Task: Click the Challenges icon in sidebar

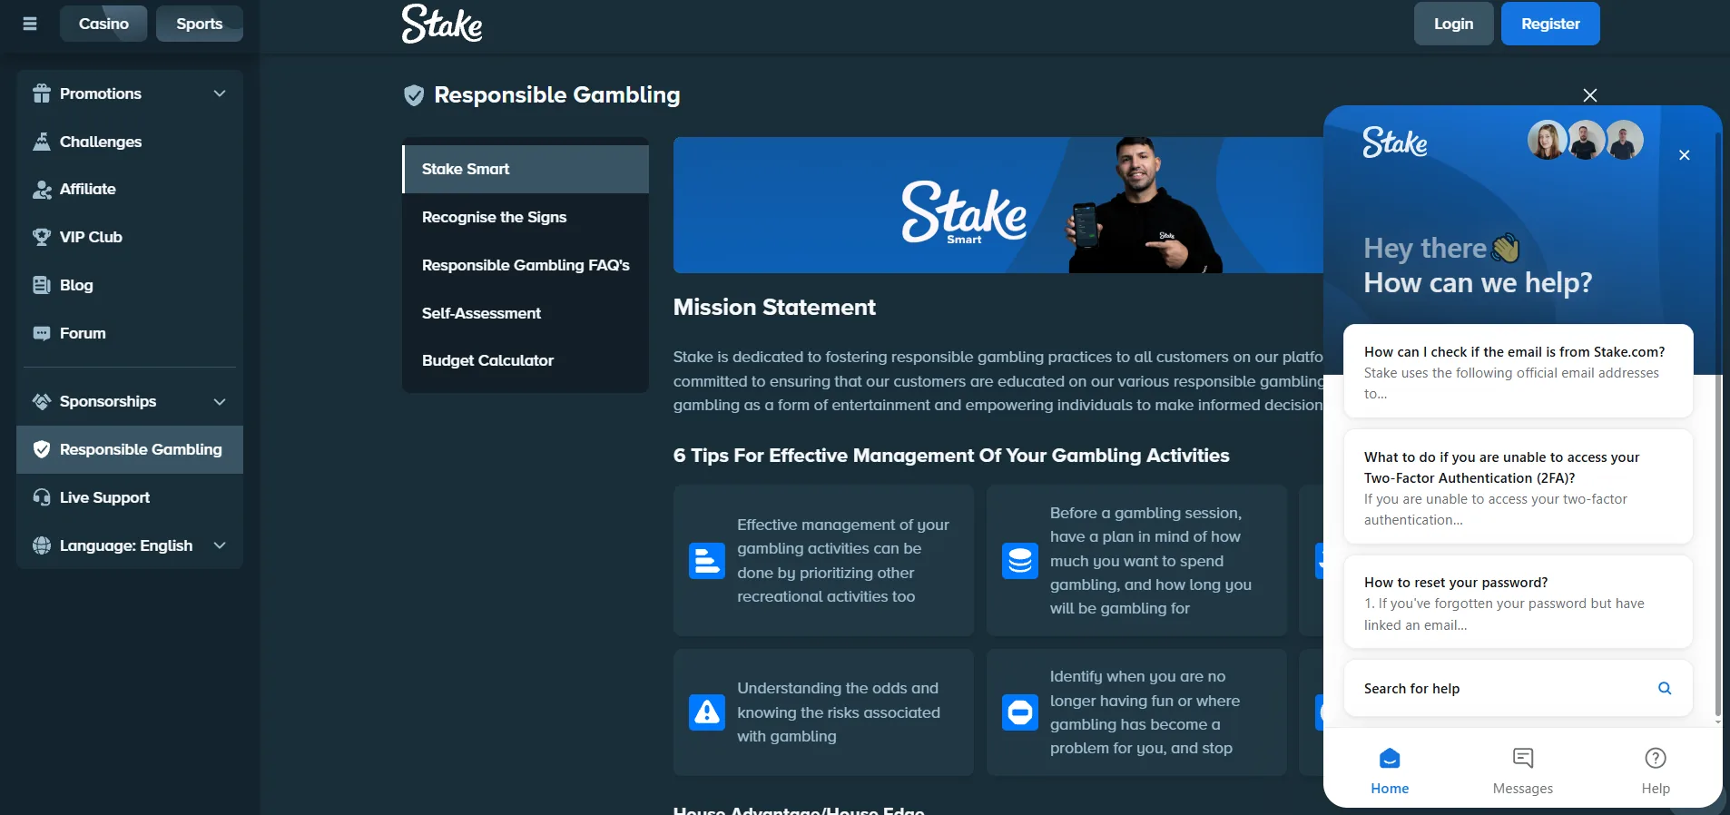Action: tap(42, 142)
